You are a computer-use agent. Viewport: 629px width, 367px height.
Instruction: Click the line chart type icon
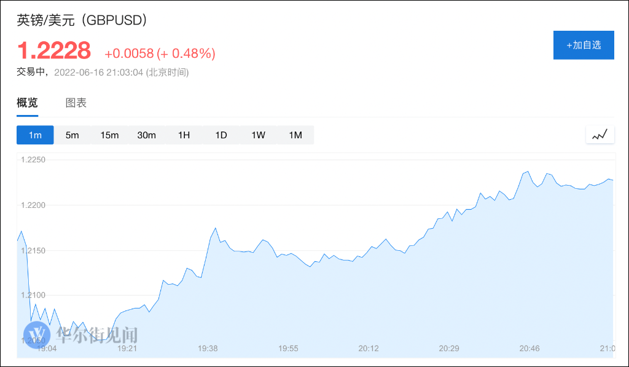pyautogui.click(x=600, y=135)
